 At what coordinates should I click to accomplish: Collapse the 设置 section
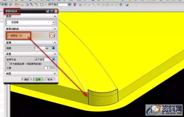(55, 54)
